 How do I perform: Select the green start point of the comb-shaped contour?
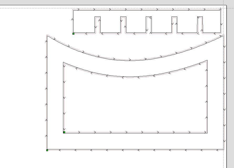pos(73,34)
